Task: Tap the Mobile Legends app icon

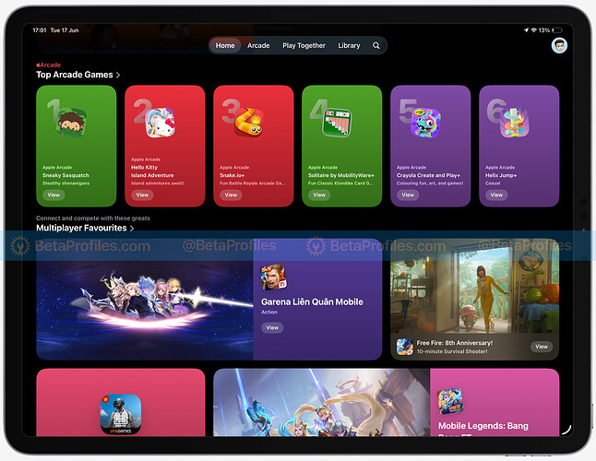Action: [x=450, y=401]
